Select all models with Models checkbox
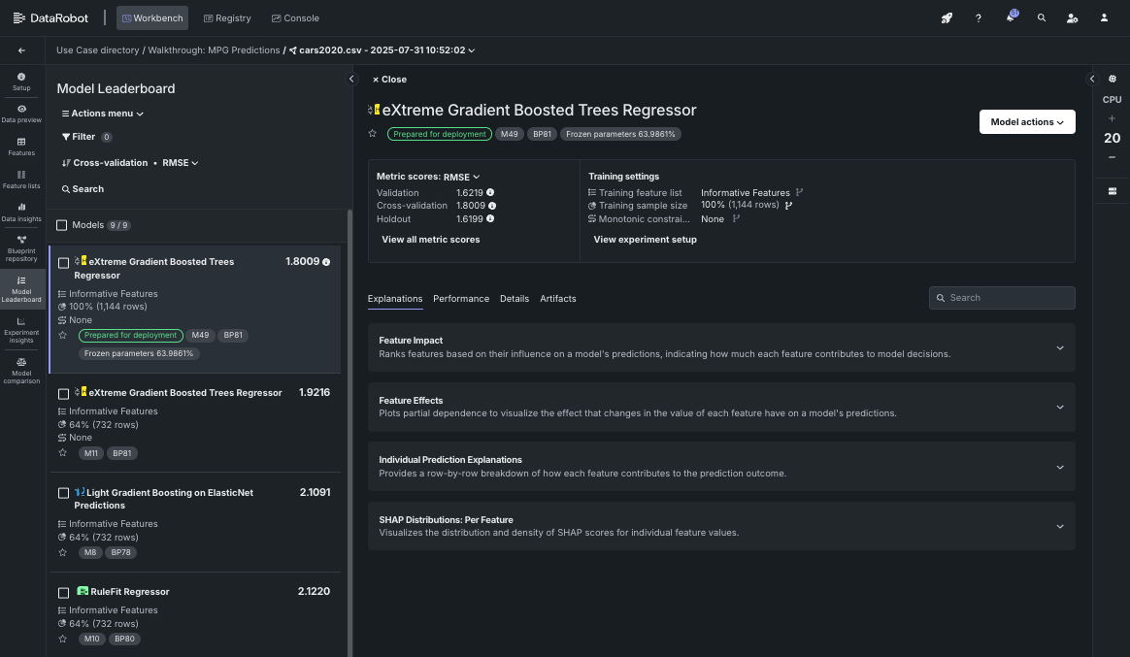This screenshot has height=657, width=1130. click(62, 225)
